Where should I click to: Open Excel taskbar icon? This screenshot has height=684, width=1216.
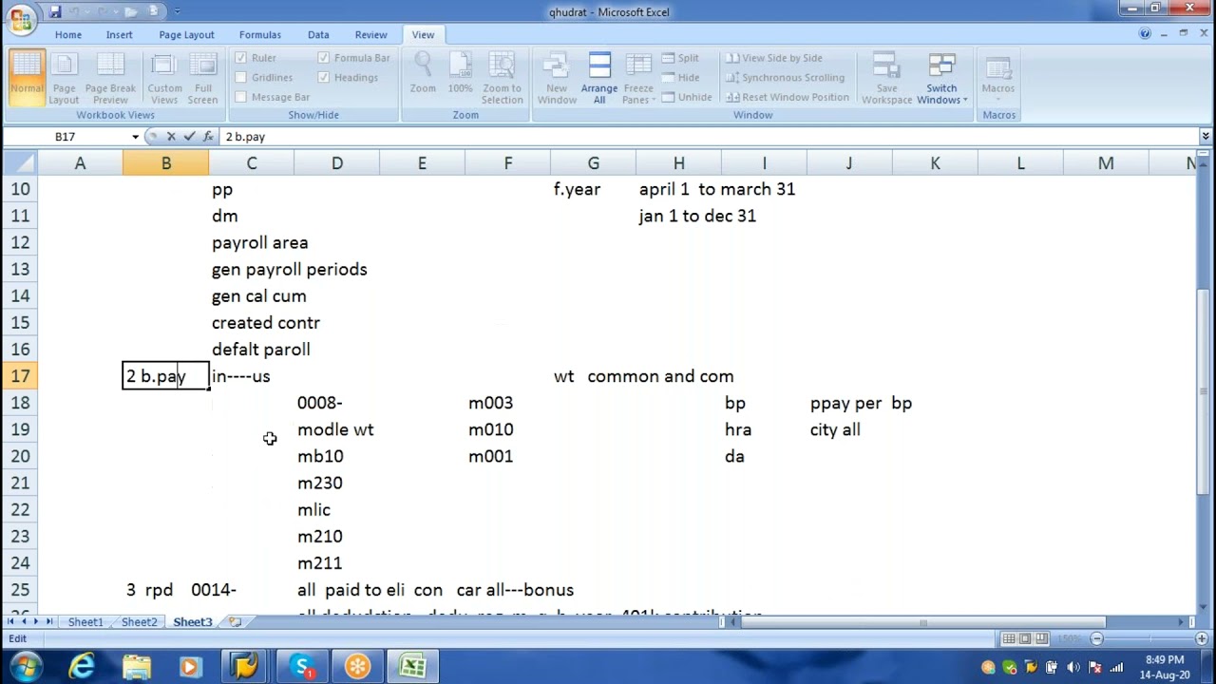tap(412, 667)
